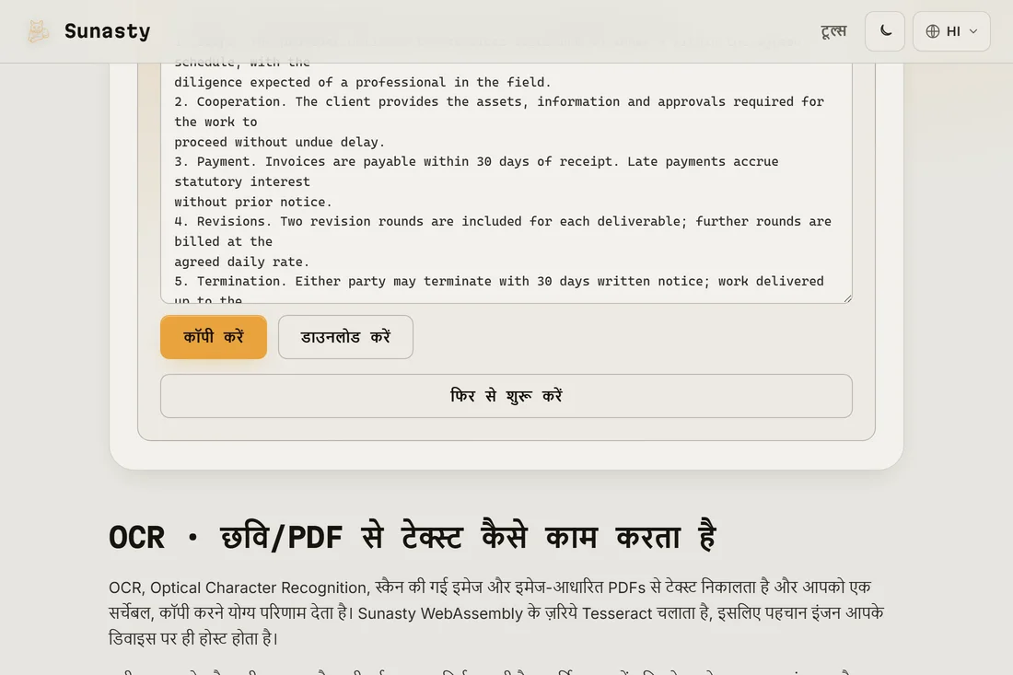Click the chevron arrow next to HI
The height and width of the screenshot is (675, 1013).
973,31
